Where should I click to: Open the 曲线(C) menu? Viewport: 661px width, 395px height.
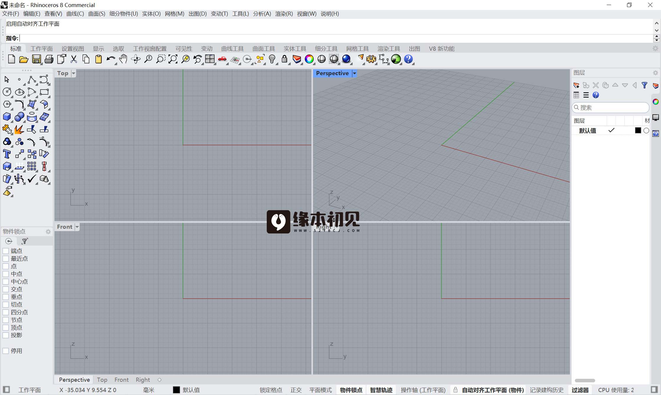click(75, 14)
